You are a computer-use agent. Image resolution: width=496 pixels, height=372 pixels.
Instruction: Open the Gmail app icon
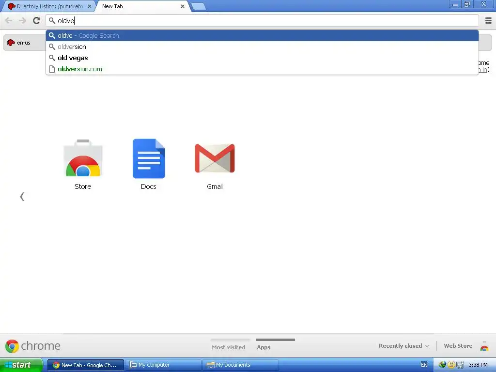coord(215,158)
